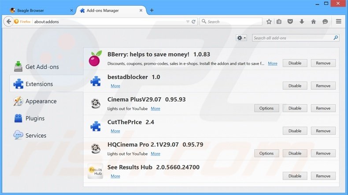Click the BBerry cherry icon
Image resolution: width=348 pixels, height=195 pixels.
(95, 59)
